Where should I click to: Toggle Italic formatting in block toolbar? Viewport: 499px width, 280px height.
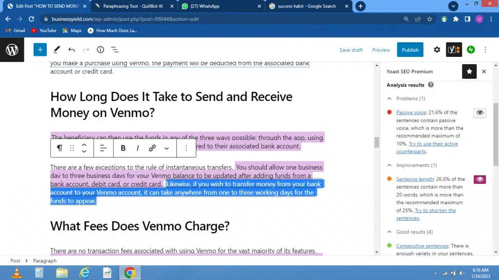138,148
